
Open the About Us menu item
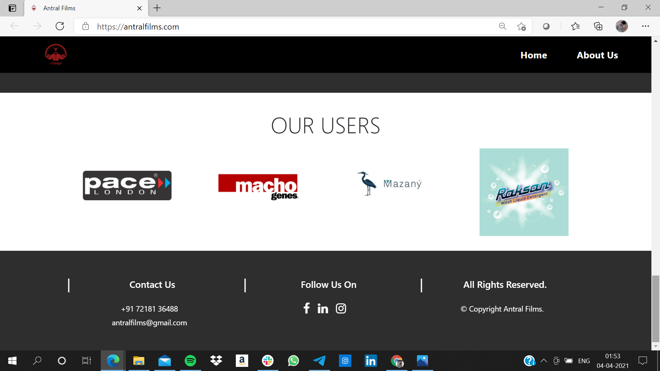[597, 55]
